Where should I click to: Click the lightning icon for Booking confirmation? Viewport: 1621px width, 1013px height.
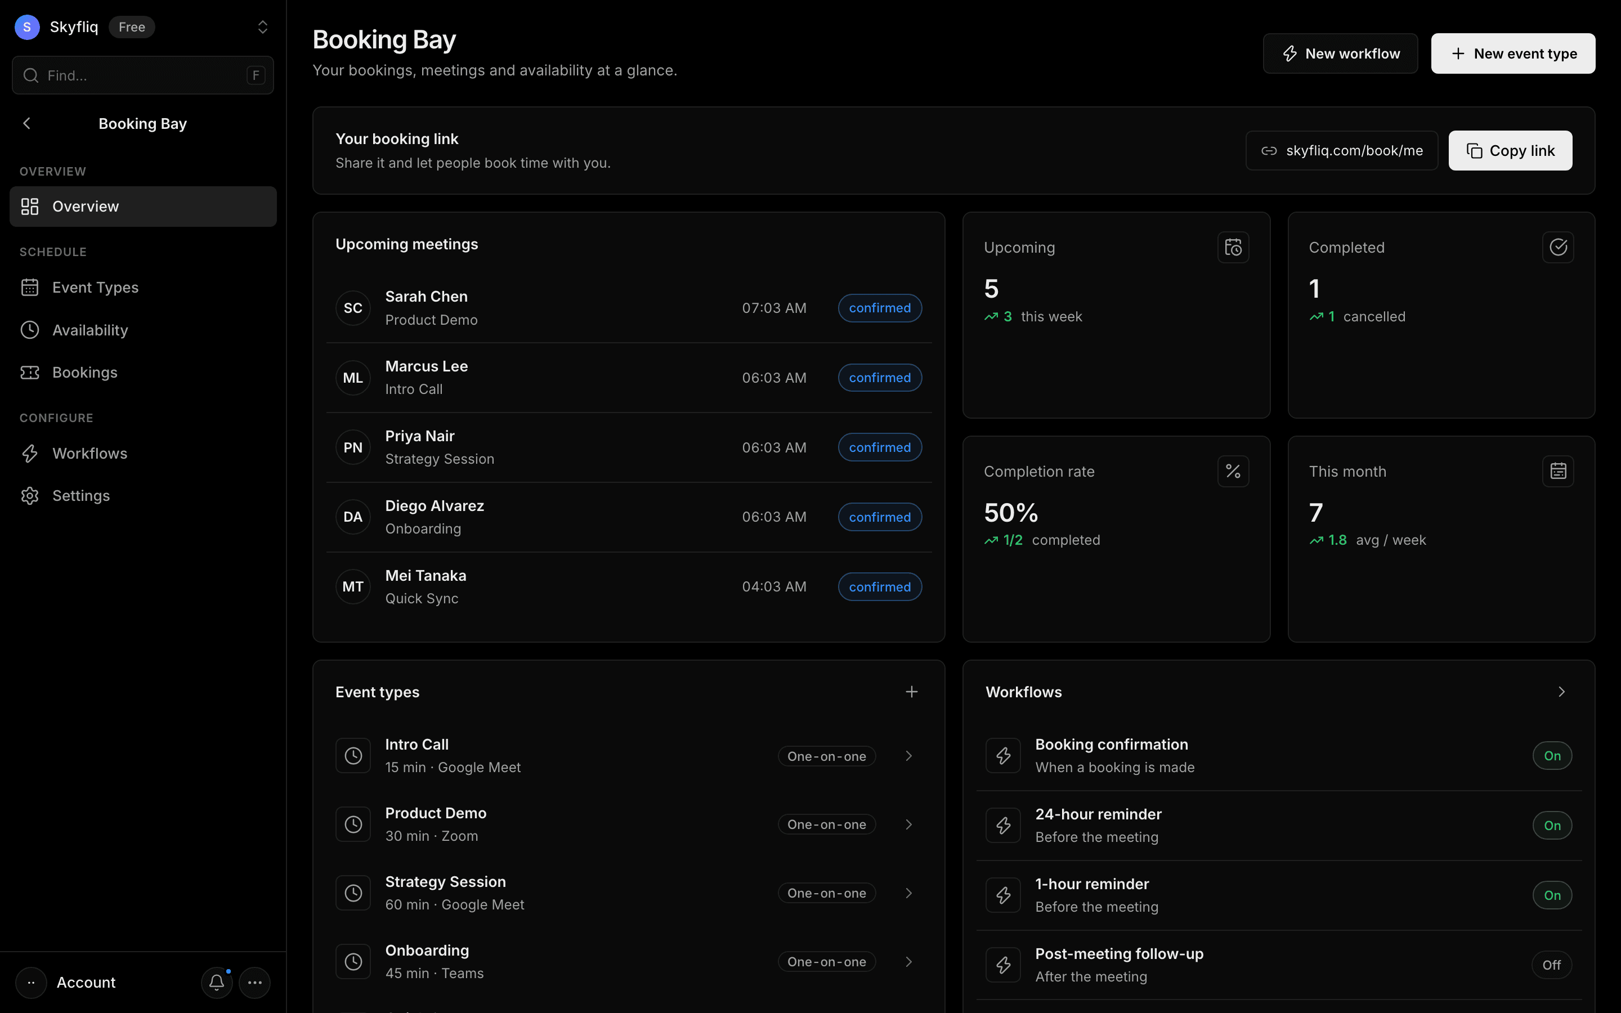[1003, 756]
